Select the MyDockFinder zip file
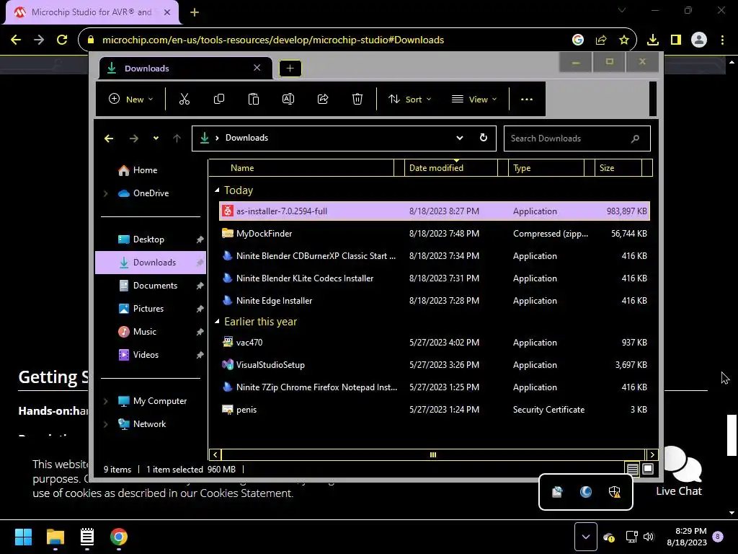Screen dimensions: 738x554 (x=435, y=234)
